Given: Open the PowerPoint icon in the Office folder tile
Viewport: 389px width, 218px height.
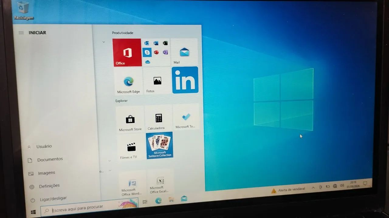Looking at the screenshot, I should 156,52.
